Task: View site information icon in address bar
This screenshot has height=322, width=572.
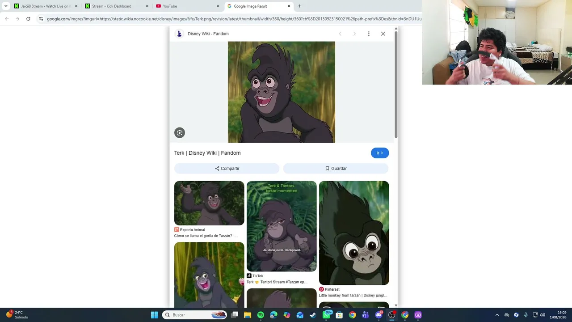Action: 41,19
